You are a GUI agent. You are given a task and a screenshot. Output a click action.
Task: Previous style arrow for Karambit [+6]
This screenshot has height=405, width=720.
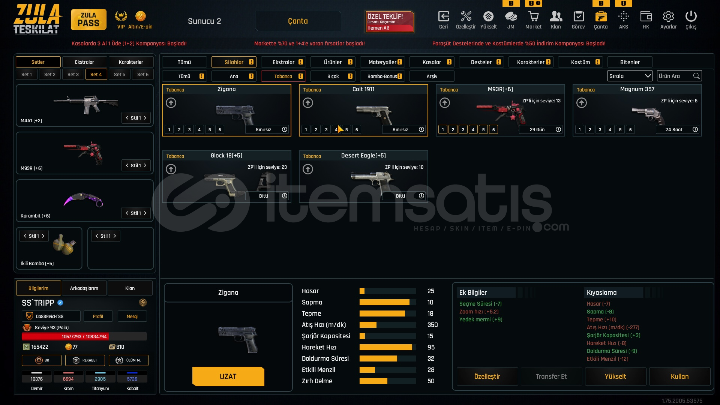click(127, 213)
